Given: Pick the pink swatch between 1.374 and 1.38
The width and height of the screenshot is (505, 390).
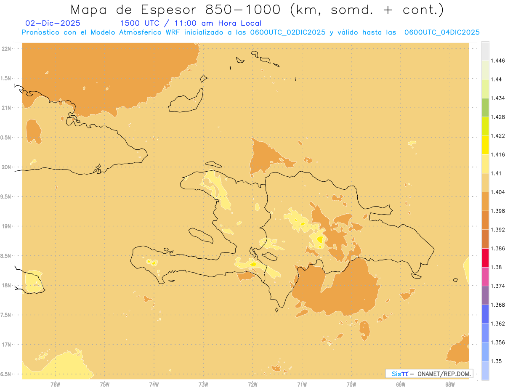Looking at the screenshot, I should click(x=485, y=276).
